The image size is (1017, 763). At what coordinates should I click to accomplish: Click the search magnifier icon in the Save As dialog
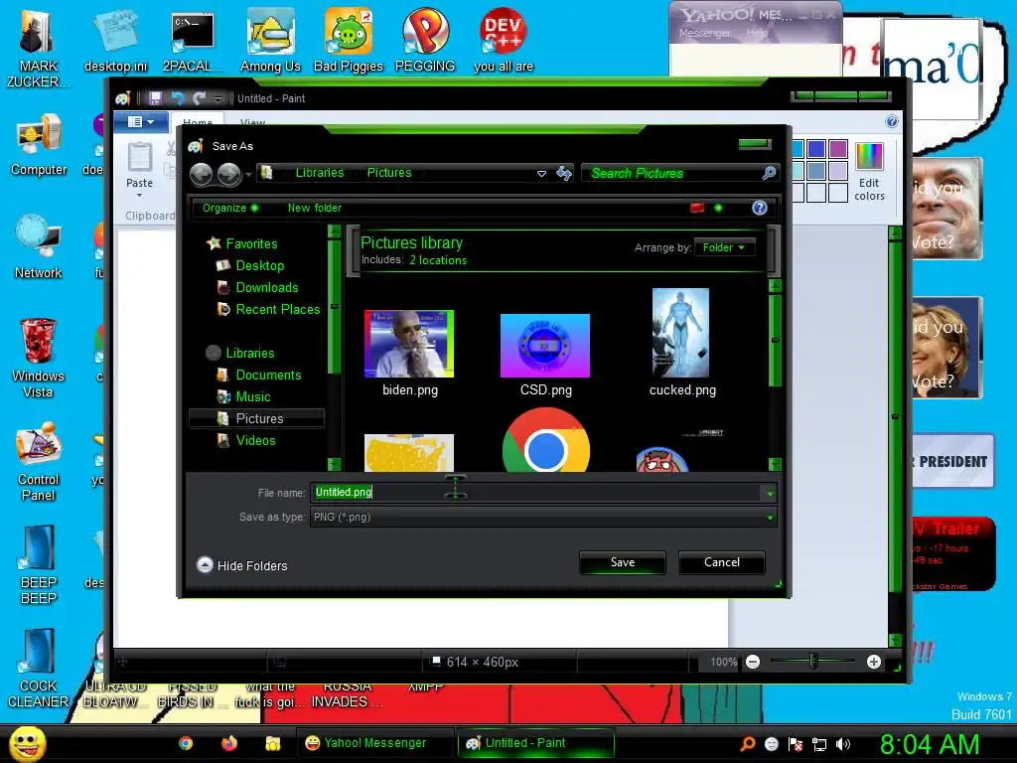pos(770,173)
